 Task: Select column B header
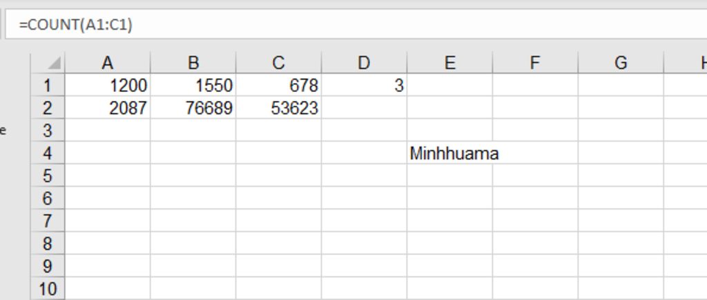click(193, 63)
